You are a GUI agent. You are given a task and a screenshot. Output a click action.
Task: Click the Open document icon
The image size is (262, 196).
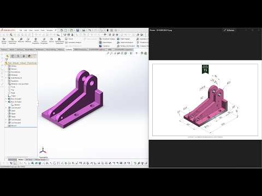click(x=72, y=30)
